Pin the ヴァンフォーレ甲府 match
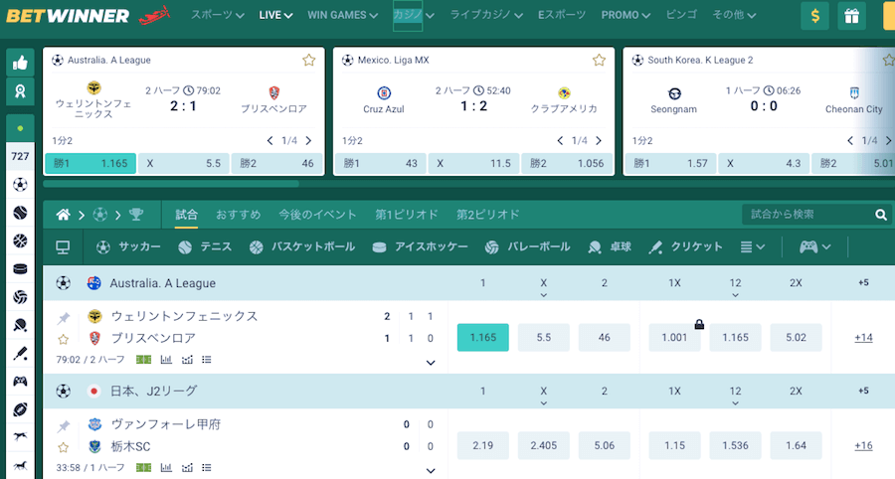Screen dimensions: 895x479 click(64, 426)
